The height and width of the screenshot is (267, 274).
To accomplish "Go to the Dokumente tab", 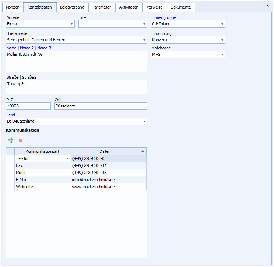I will [181, 7].
